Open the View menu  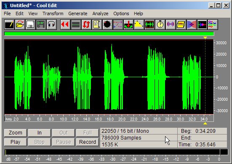[x=33, y=13]
